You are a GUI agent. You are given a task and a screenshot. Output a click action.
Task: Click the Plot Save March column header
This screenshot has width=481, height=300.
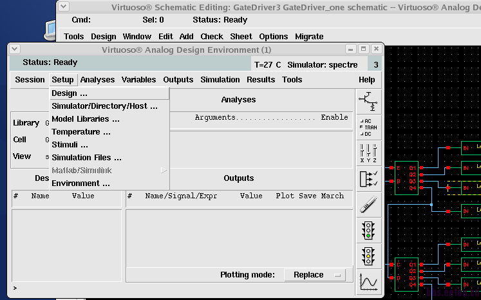pyautogui.click(x=310, y=196)
